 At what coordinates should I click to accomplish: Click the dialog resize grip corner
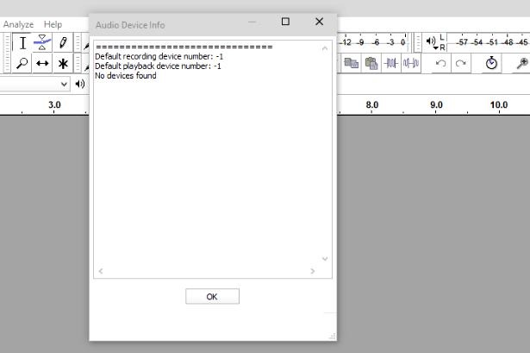pyautogui.click(x=332, y=336)
